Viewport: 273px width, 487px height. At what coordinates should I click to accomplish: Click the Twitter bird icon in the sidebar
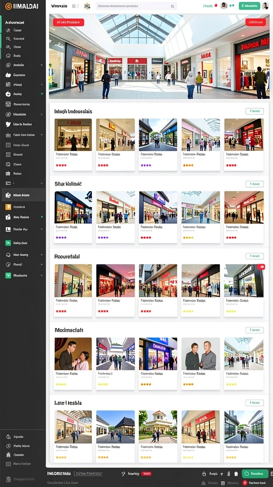8,124
